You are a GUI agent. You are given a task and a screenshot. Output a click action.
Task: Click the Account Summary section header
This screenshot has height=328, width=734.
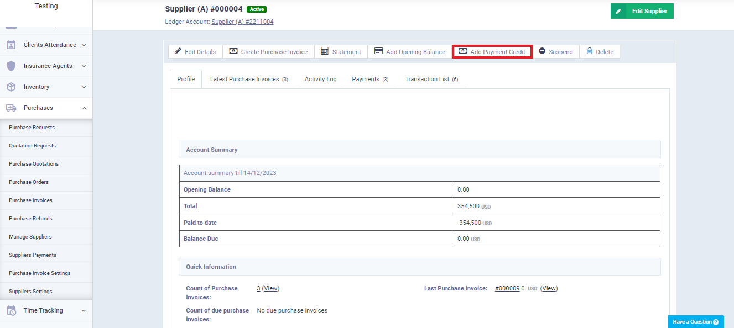click(420, 150)
